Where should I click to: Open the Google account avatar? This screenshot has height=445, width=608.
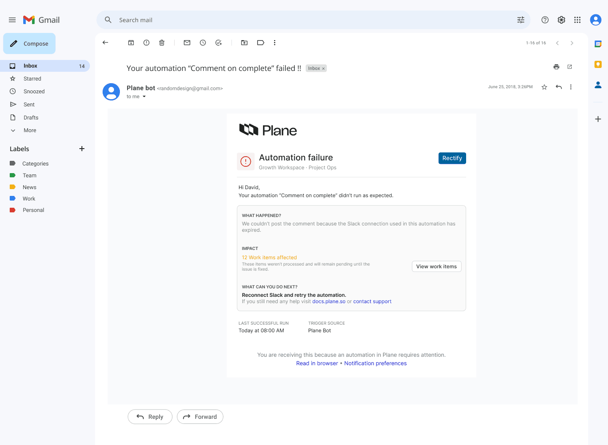click(x=596, y=20)
